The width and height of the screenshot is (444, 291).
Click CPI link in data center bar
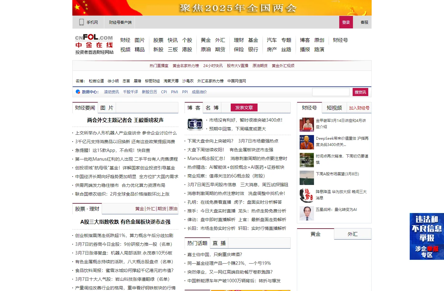[164, 92]
